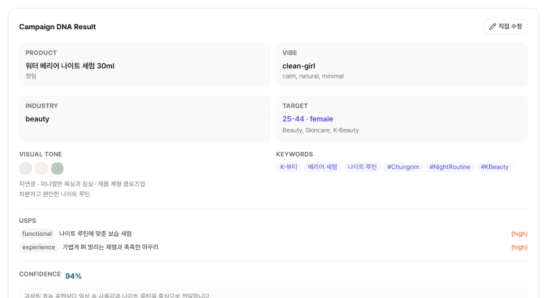Select the 베리어 세럼 keyword chip
This screenshot has height=298, width=547.
(x=322, y=167)
